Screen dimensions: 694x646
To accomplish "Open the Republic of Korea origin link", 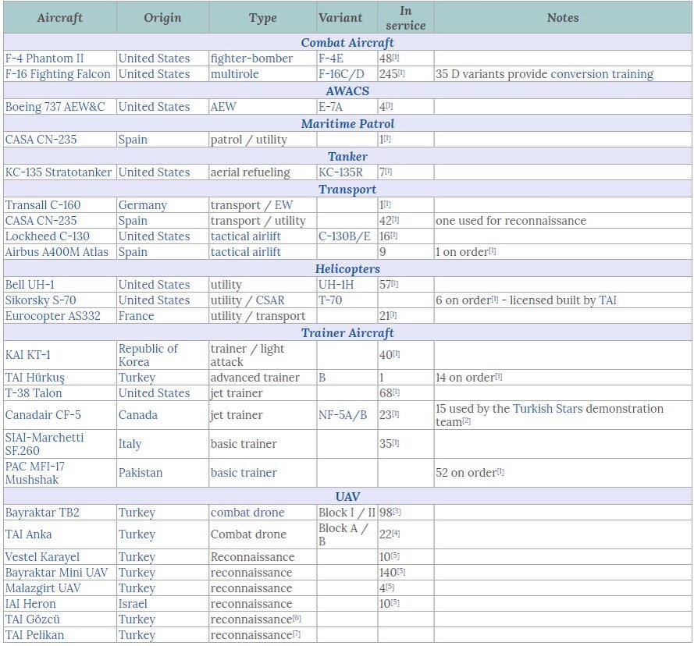I will click(148, 355).
